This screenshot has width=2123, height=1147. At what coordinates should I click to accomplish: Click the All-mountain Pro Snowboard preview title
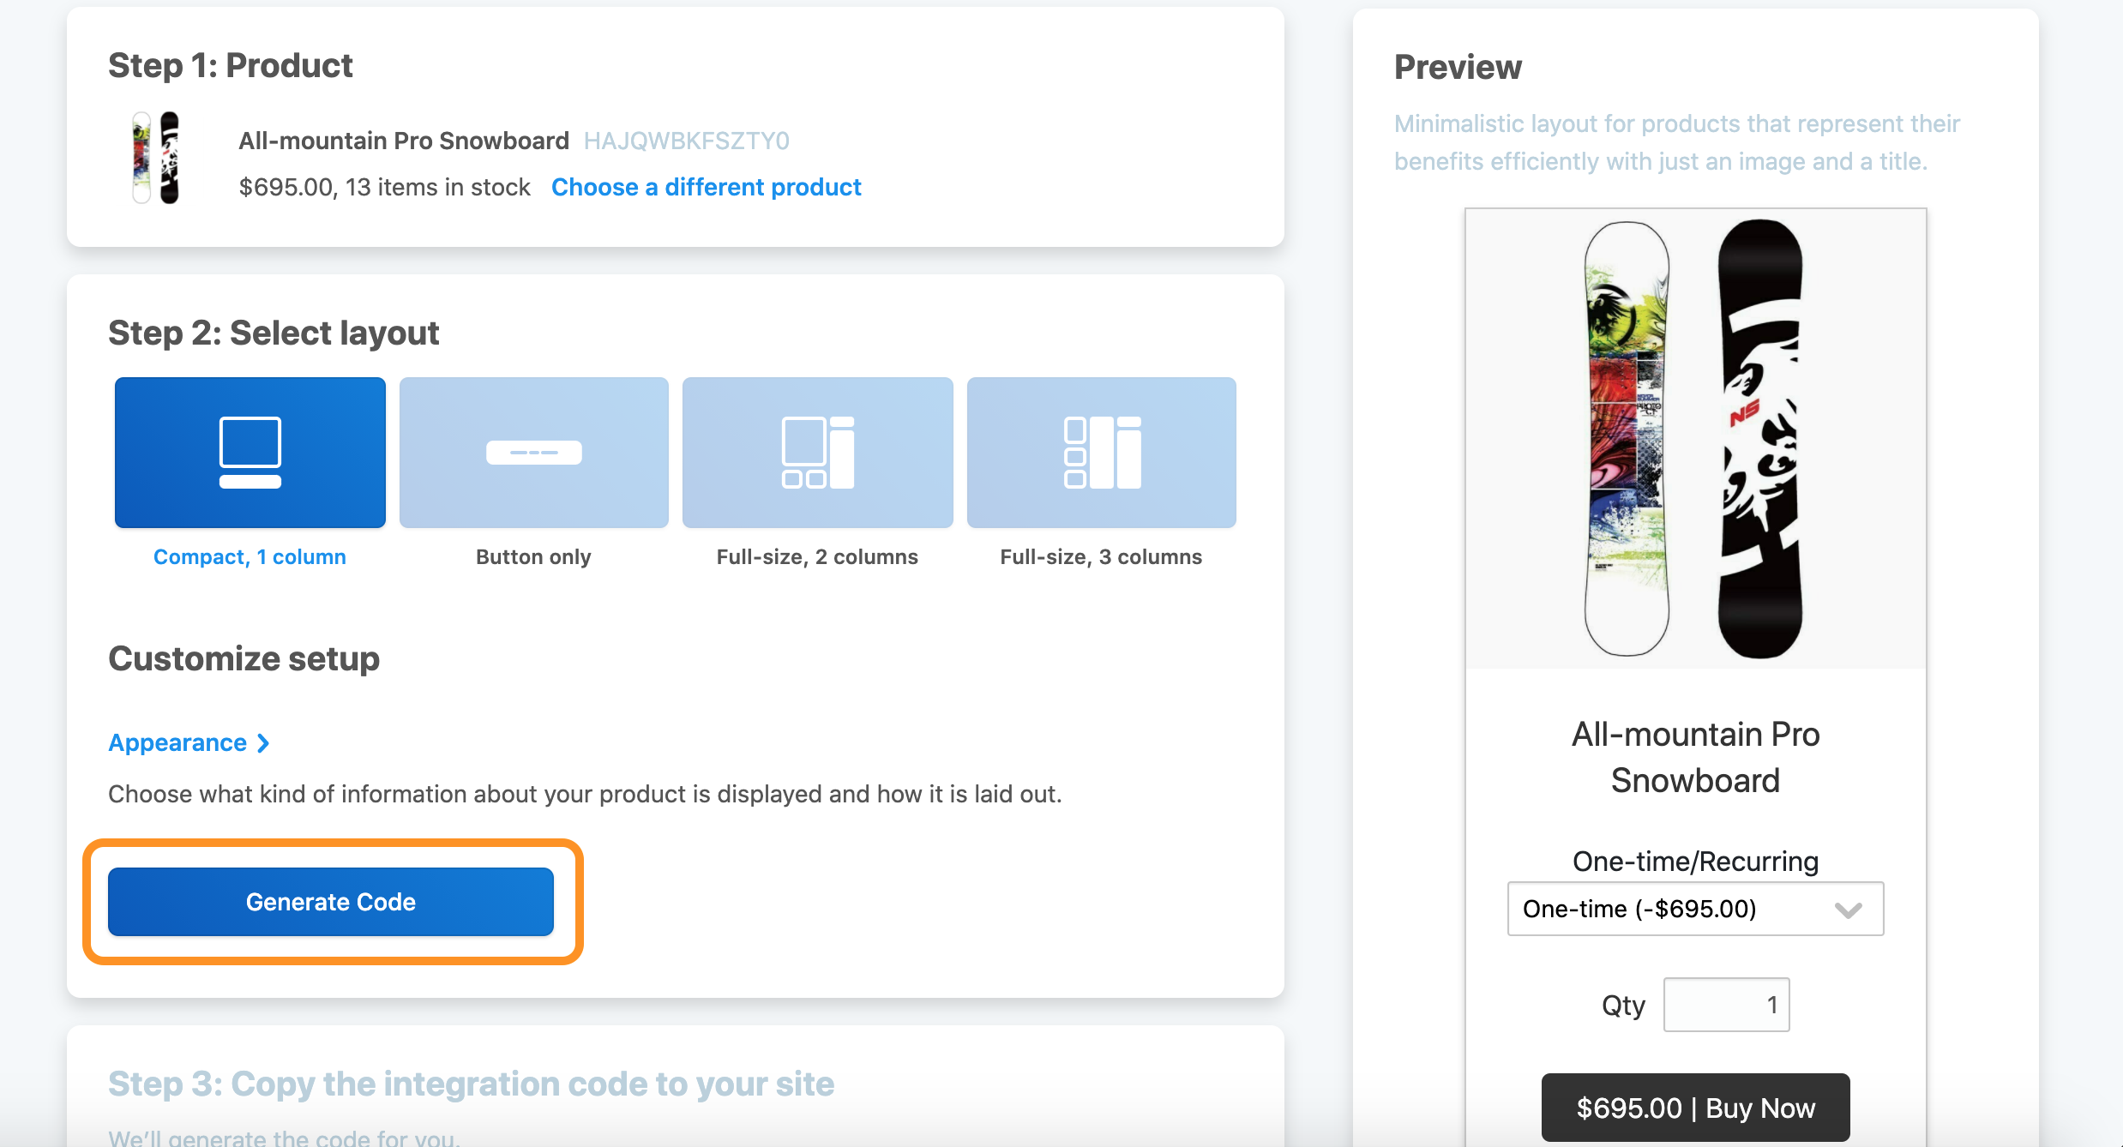click(x=1695, y=758)
